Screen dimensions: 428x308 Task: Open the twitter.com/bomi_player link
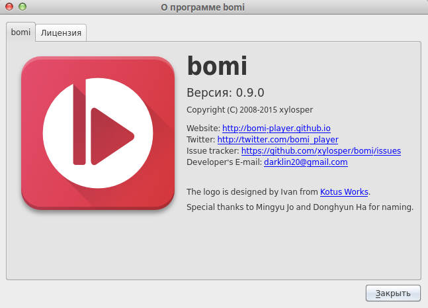point(278,140)
